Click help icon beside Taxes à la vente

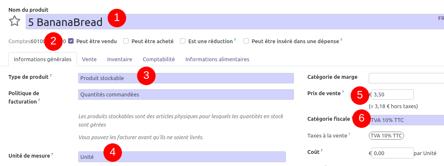(349, 134)
